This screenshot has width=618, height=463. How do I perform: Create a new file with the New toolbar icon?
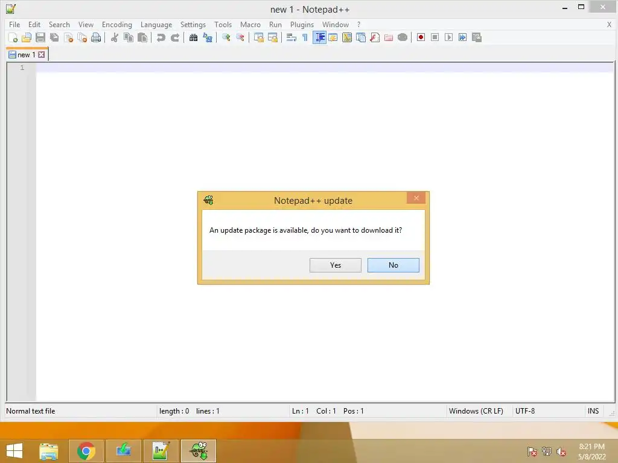point(13,37)
